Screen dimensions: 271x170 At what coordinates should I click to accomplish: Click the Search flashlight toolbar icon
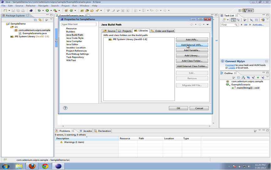click(97, 10)
